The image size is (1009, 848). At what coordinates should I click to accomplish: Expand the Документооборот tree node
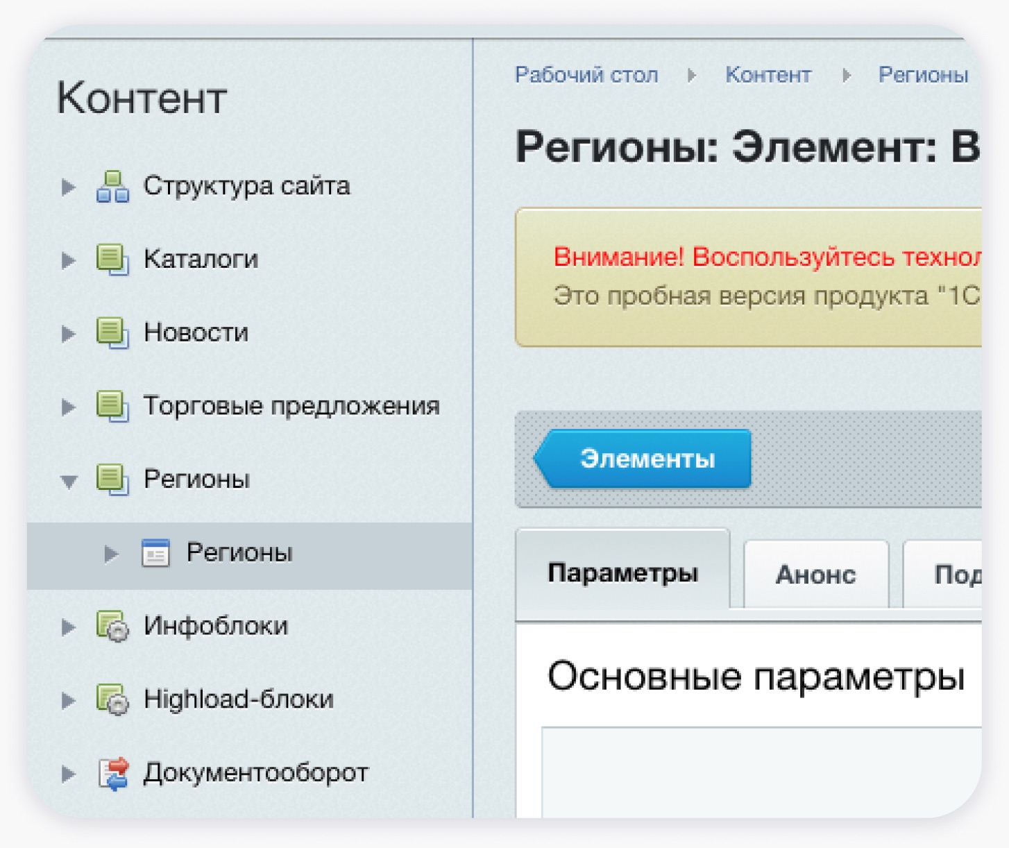pos(68,774)
